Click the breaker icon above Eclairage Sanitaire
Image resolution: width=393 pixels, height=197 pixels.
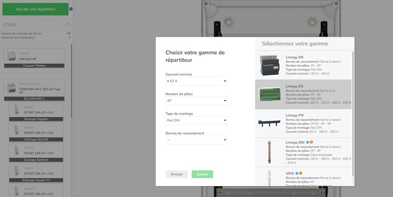17,151
